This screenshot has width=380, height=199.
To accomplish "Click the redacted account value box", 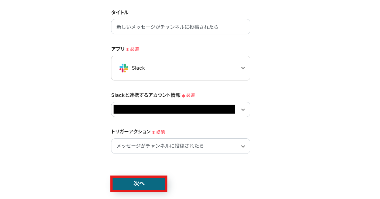I will [x=174, y=109].
